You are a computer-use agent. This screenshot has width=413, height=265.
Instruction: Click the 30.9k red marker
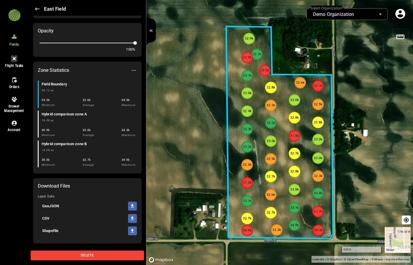point(247,231)
